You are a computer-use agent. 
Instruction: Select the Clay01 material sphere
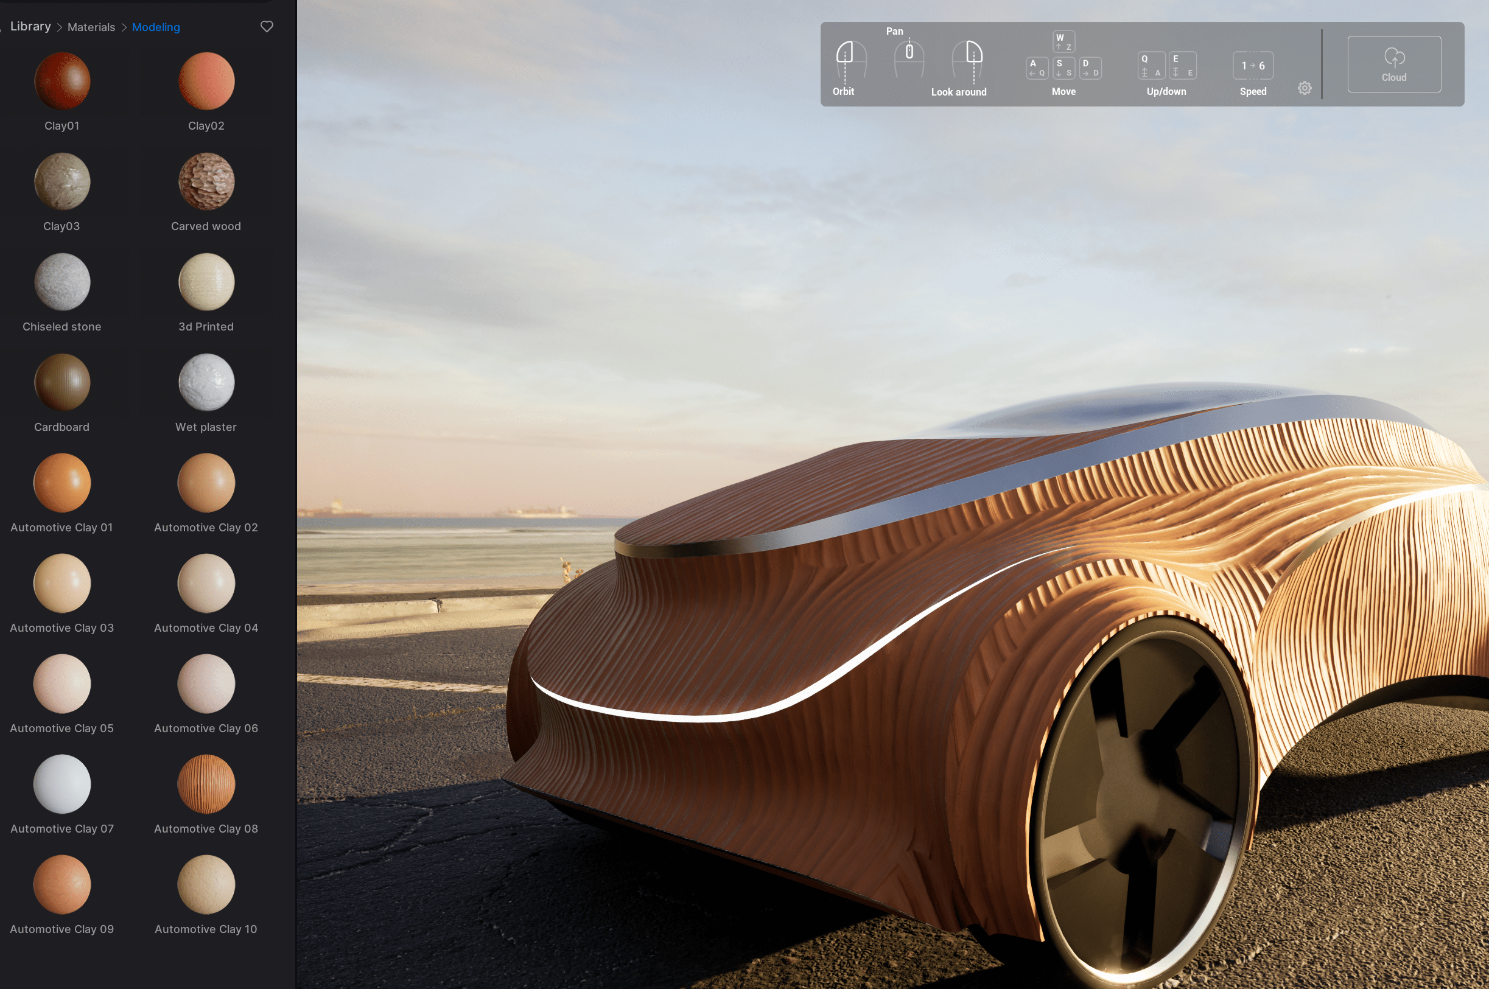tap(62, 82)
